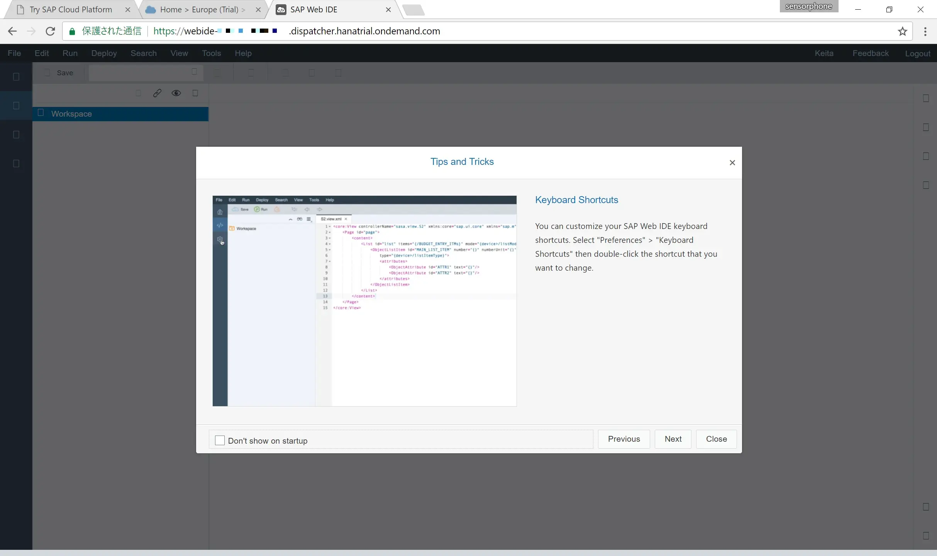937x556 pixels.
Task: Show the Next tip
Action: 673,439
